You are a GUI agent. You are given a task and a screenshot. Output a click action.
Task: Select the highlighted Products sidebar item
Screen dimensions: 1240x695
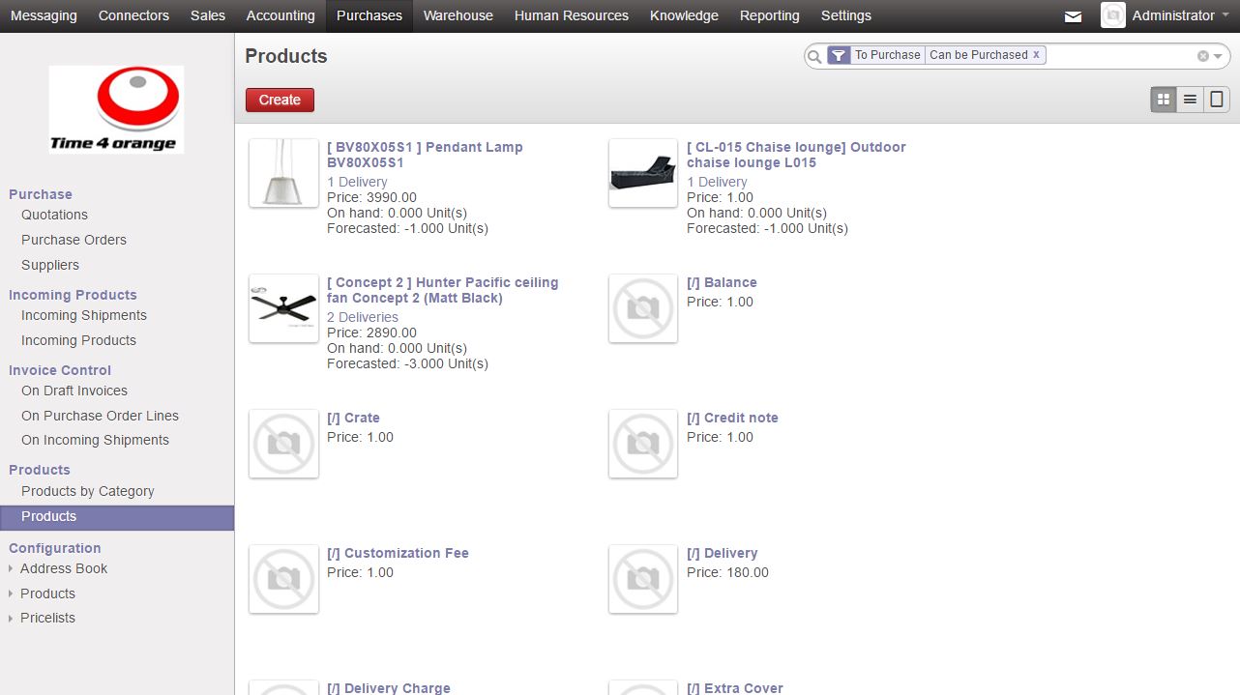click(117, 516)
